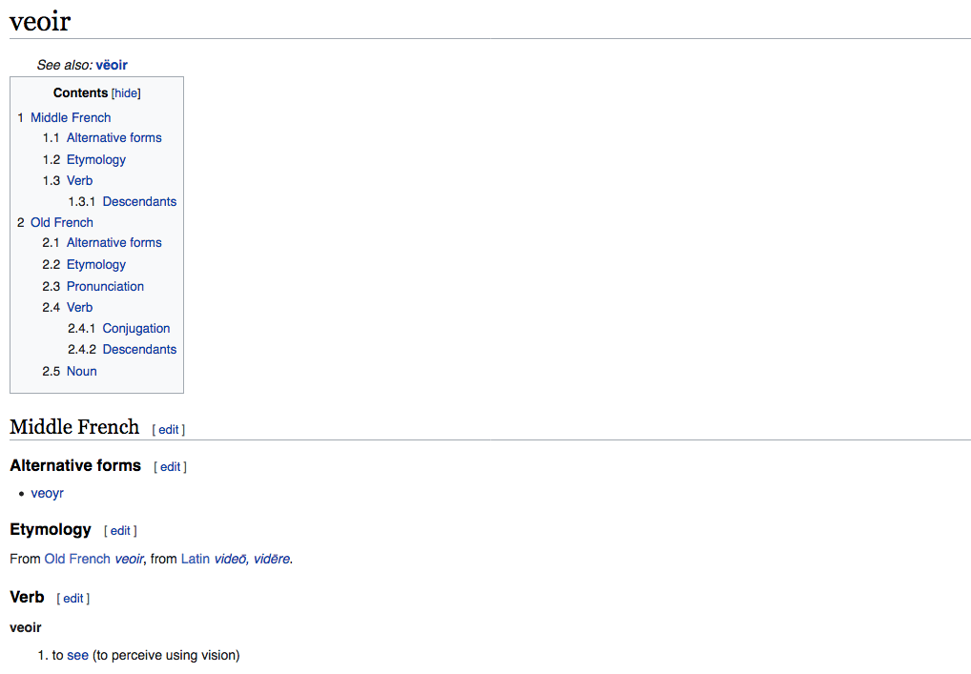This screenshot has height=674, width=971.
Task: Edit the Alternative forms section
Action: tap(170, 467)
